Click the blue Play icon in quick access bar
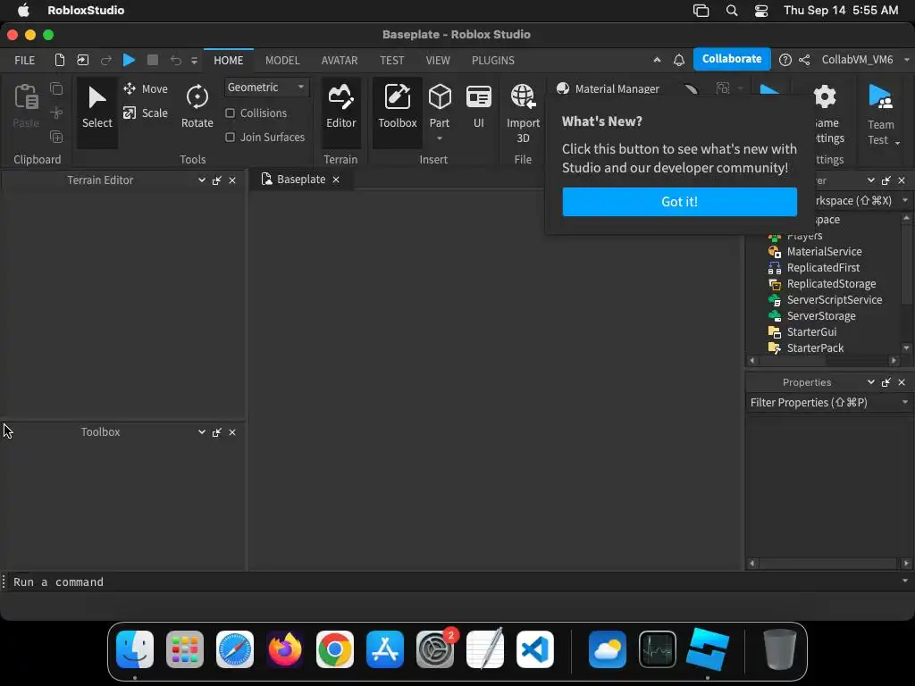The image size is (915, 686). pyautogui.click(x=129, y=60)
